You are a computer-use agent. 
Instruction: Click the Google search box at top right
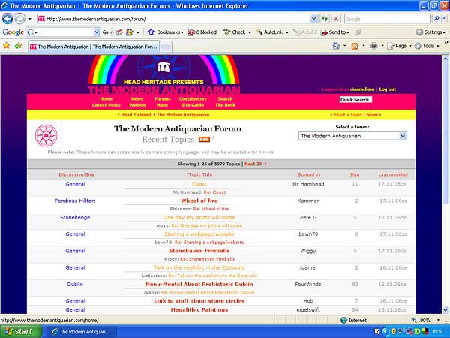click(x=387, y=19)
